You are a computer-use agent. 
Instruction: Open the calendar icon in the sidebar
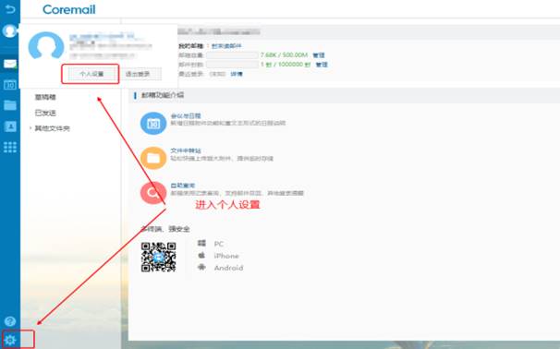click(10, 85)
